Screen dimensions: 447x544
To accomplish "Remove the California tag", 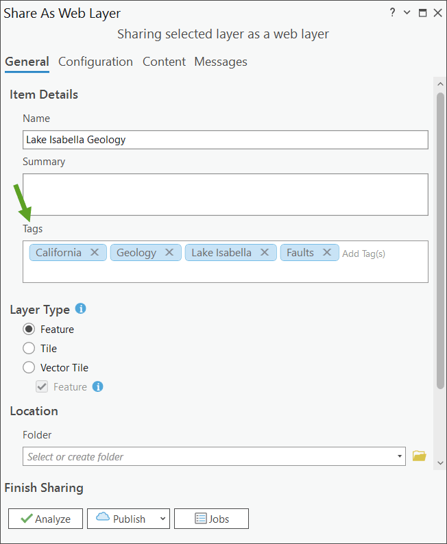I will coord(95,252).
